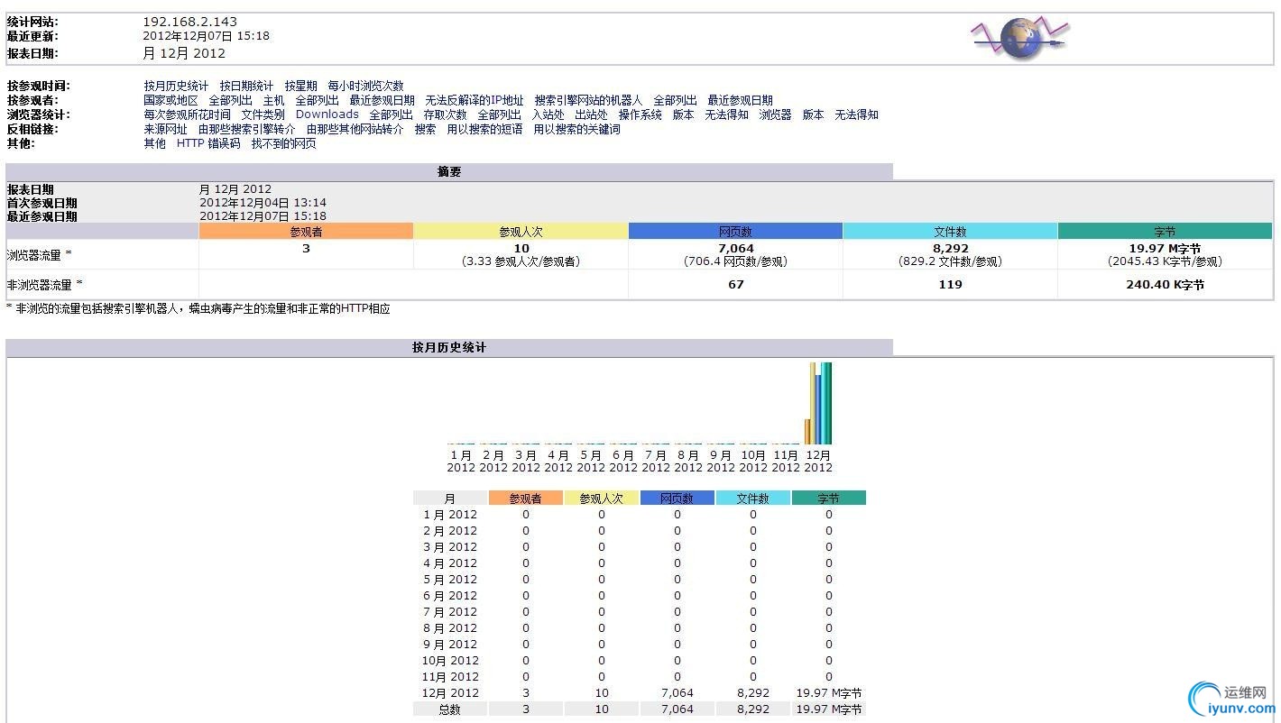Click the 字节 header in the summary table
This screenshot has height=723, width=1281.
[1165, 232]
